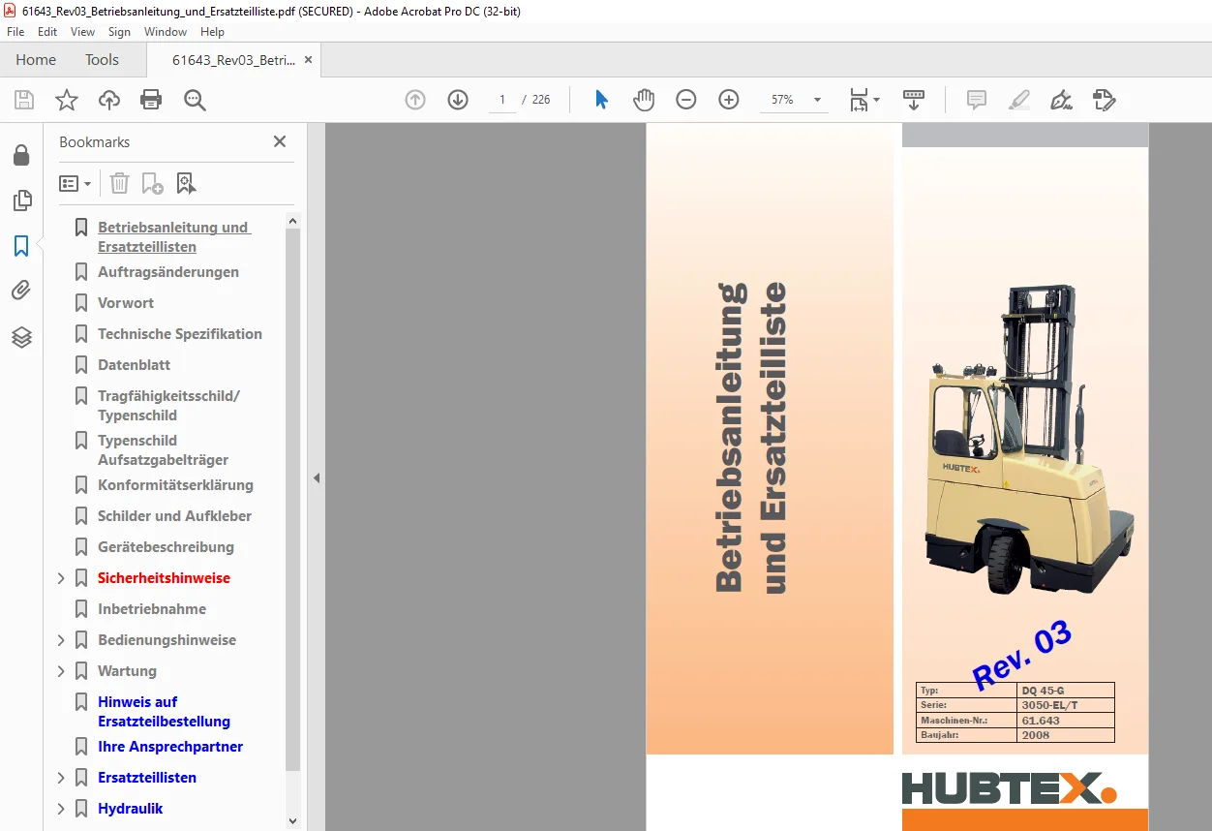Open the security lock panel icon
This screenshot has width=1212, height=831.
(21, 156)
